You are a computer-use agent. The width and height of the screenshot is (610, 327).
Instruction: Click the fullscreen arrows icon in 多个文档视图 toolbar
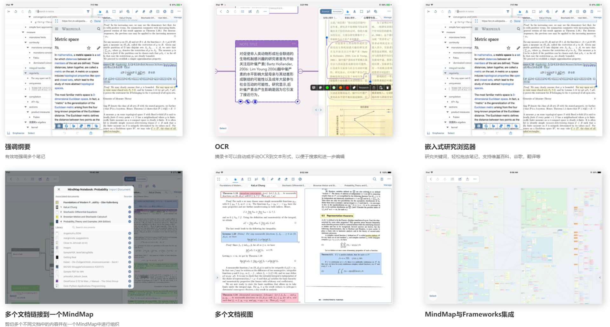pos(219,179)
